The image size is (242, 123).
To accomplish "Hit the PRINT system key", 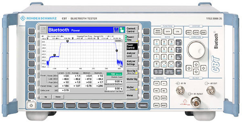I will click(204, 32).
